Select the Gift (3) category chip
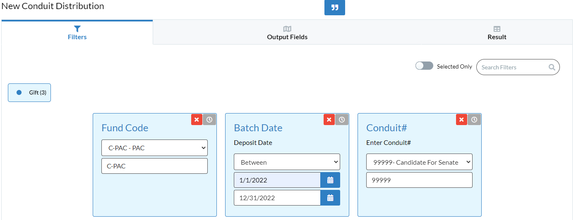581x220 pixels. pos(29,92)
